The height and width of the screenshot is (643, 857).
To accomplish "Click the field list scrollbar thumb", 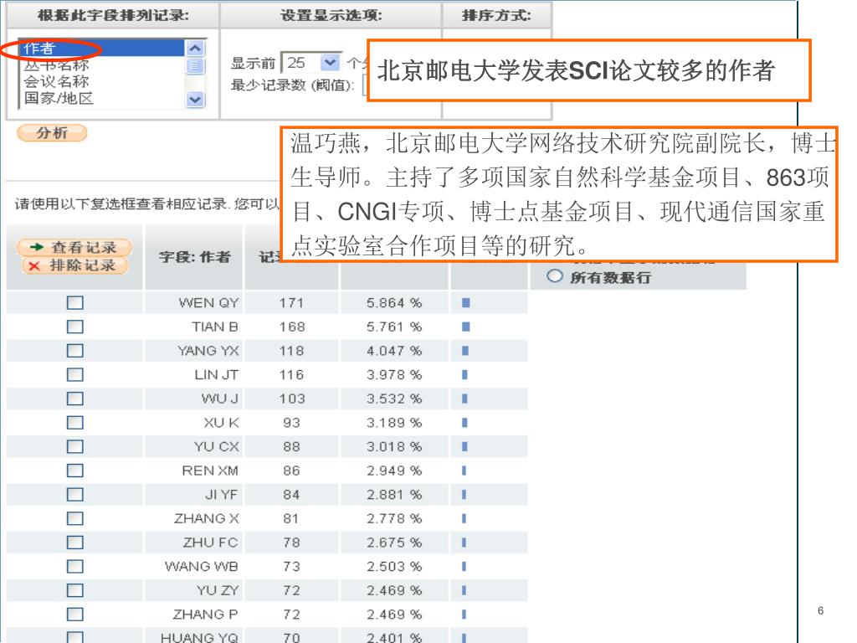I will pyautogui.click(x=195, y=66).
